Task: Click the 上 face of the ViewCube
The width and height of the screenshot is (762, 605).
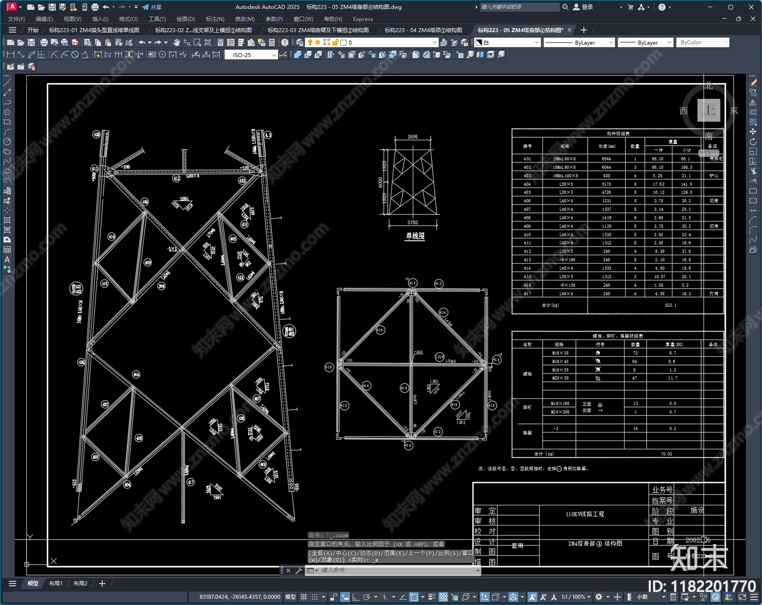Action: pyautogui.click(x=709, y=111)
